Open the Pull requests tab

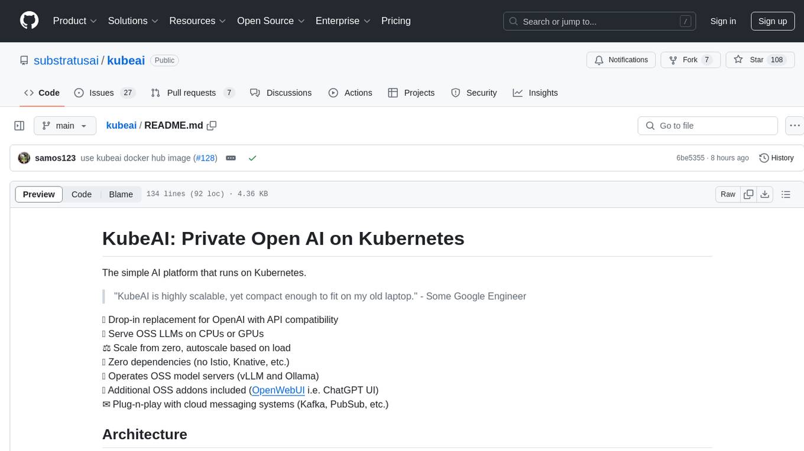(193, 93)
